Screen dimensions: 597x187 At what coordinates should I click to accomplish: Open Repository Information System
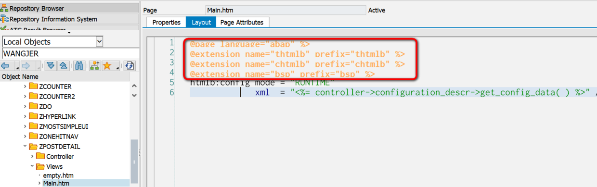pos(53,19)
